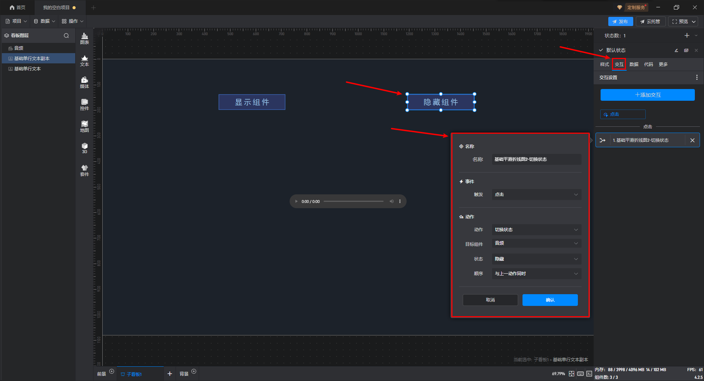
Task: Collapse the 默认状态 state section
Action: pyautogui.click(x=601, y=50)
